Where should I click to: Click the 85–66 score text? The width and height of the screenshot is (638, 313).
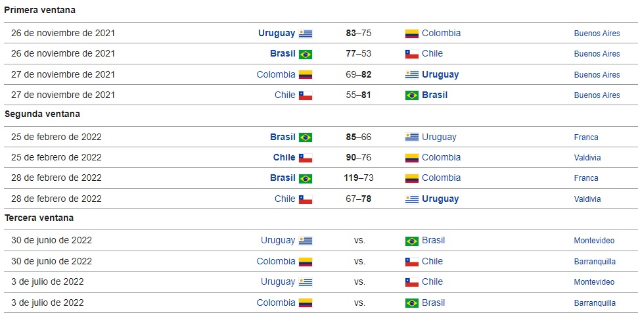pos(359,137)
